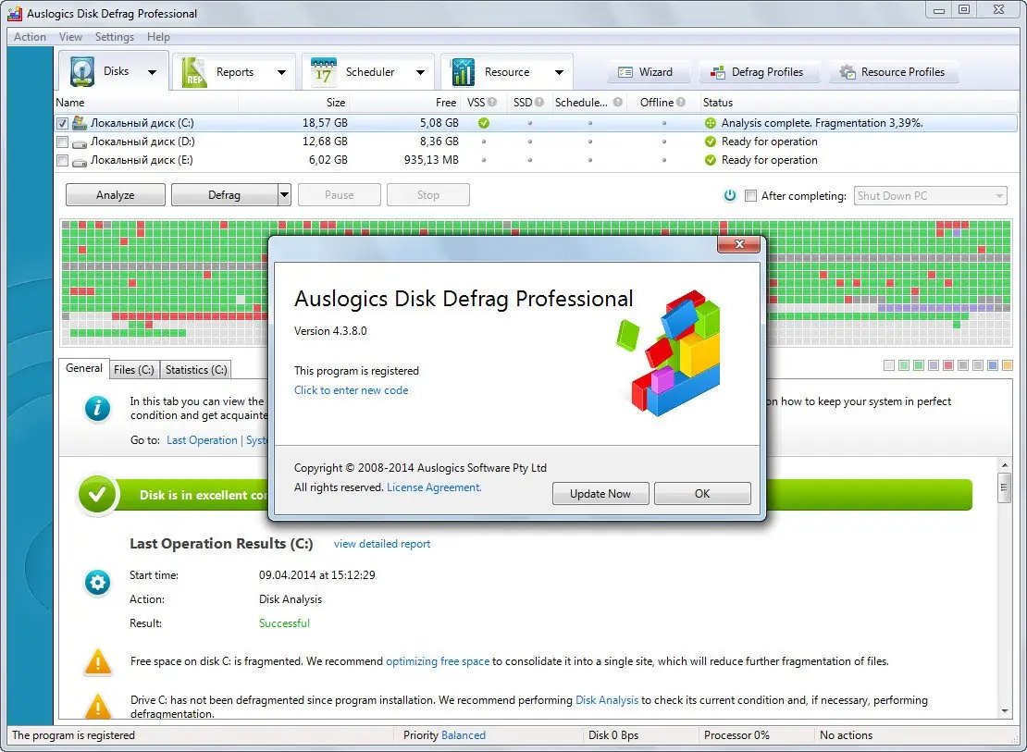This screenshot has height=752, width=1027.
Task: Switch to the Statistics (C:) tab
Action: [x=196, y=369]
